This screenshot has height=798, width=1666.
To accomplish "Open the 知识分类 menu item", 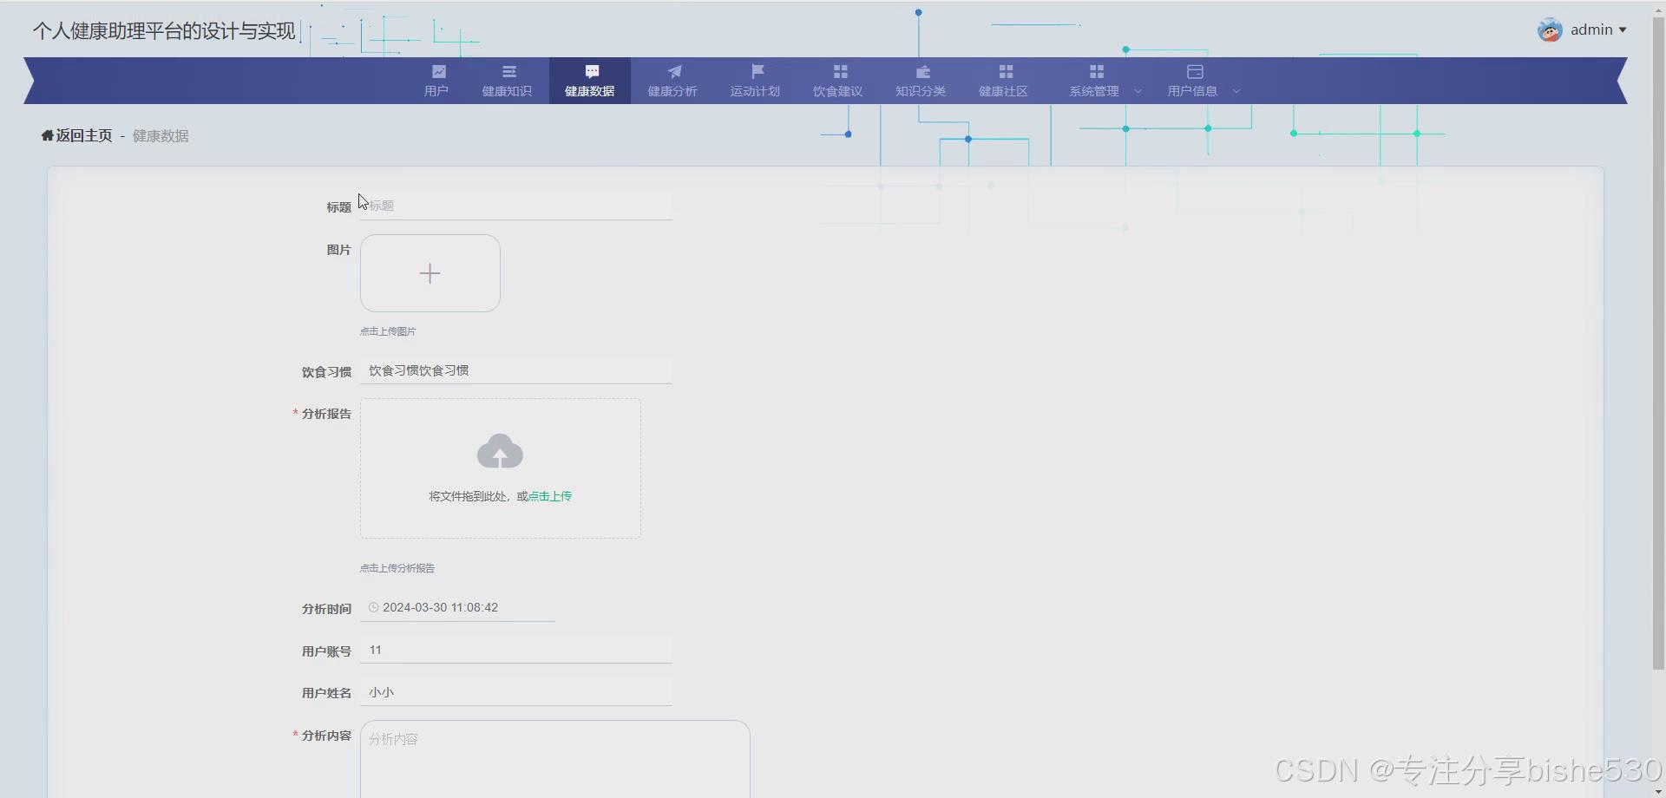I will click(921, 81).
